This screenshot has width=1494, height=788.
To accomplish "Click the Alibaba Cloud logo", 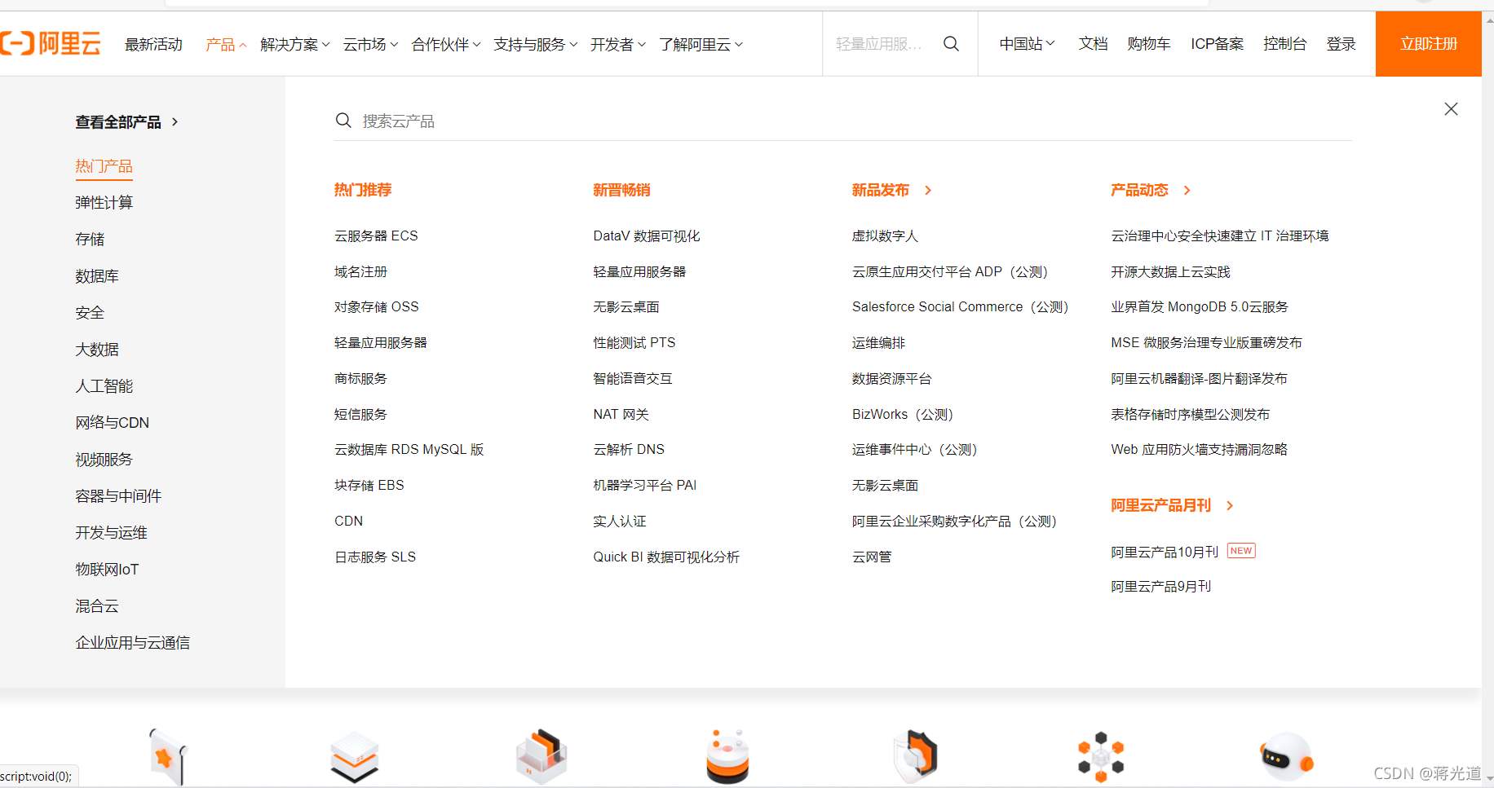I will (51, 43).
